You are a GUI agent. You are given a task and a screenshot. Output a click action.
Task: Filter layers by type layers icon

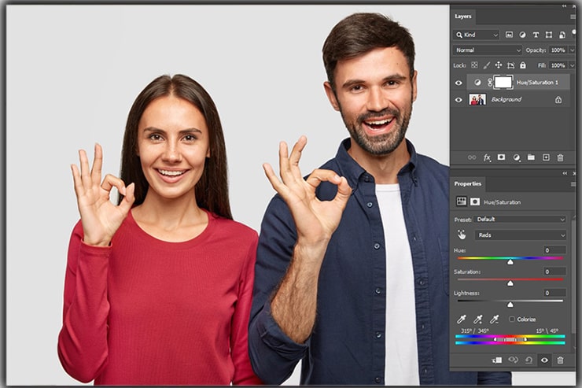tap(536, 35)
